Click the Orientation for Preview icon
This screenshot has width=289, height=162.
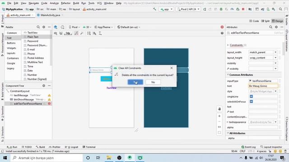point(63,27)
